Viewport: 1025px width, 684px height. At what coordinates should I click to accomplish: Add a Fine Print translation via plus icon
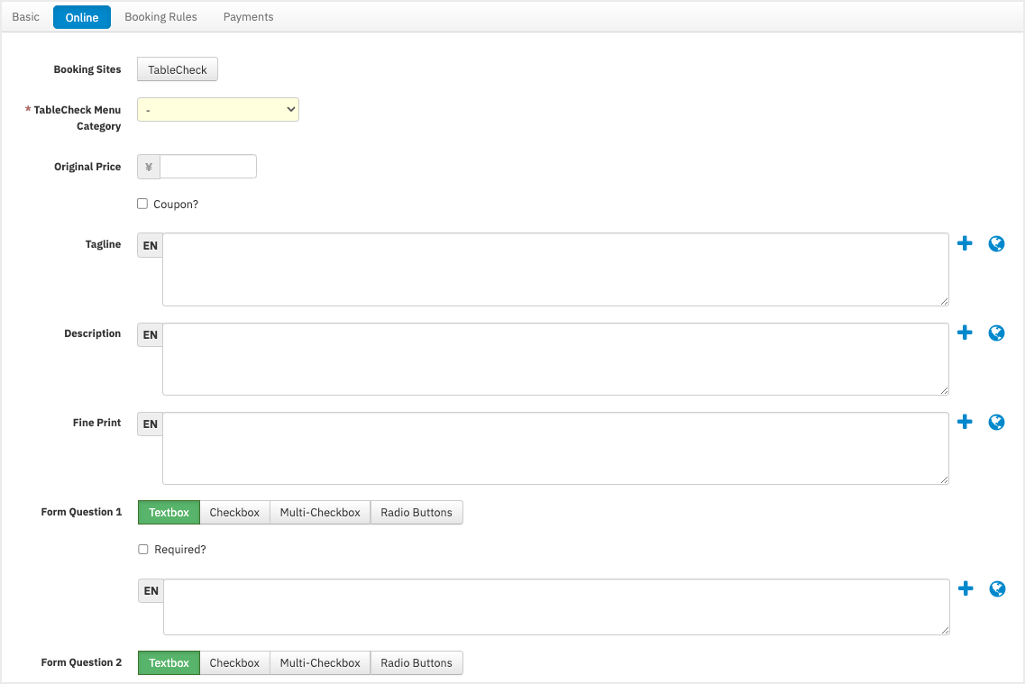(x=965, y=422)
